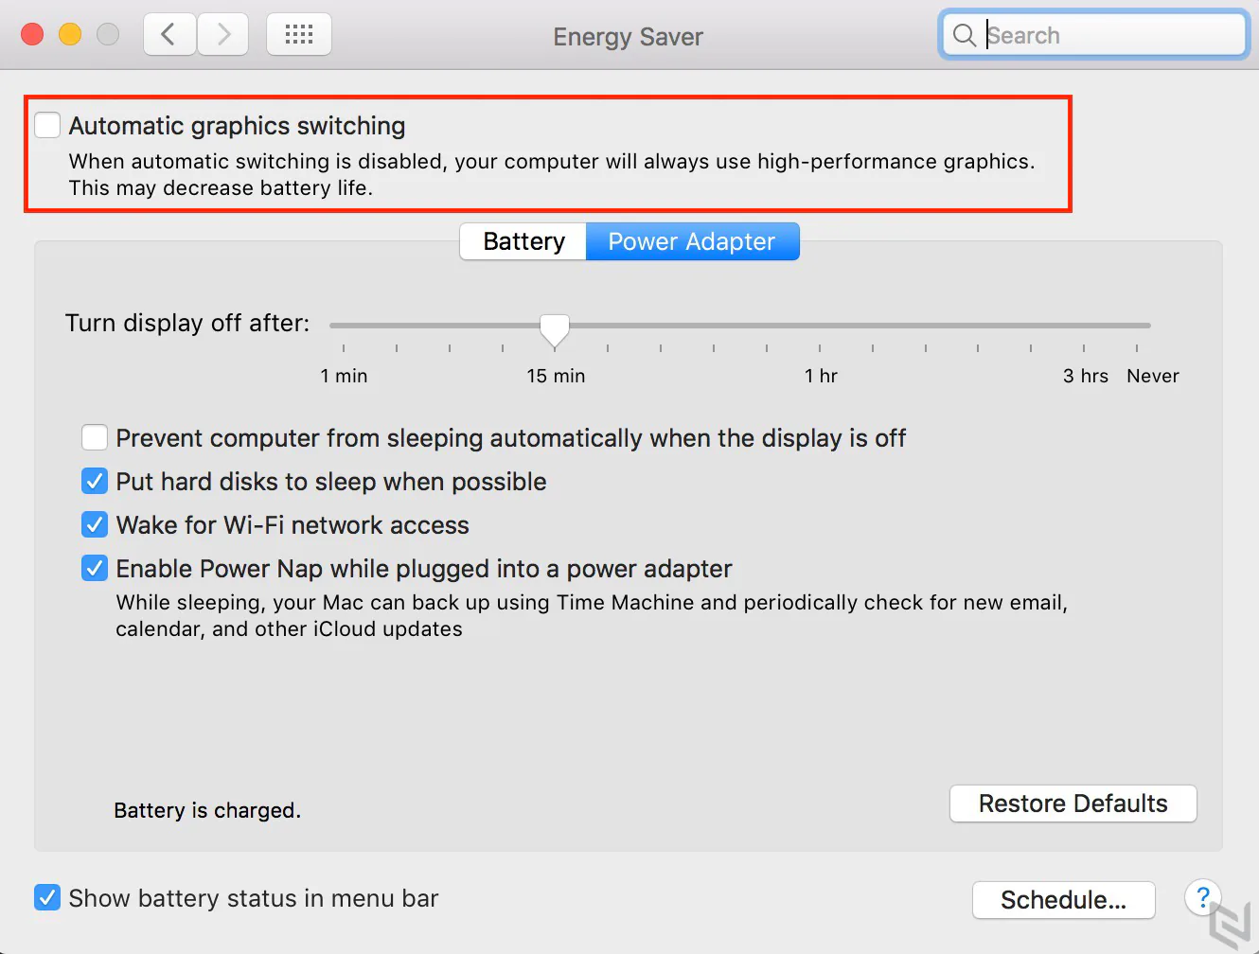Click the display-off slider thumb
Viewport: 1259px width, 954px height.
[555, 330]
